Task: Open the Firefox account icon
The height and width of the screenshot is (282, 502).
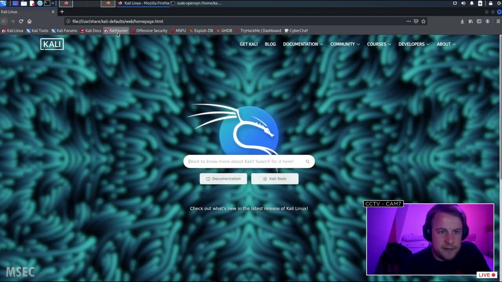Action: (x=487, y=21)
